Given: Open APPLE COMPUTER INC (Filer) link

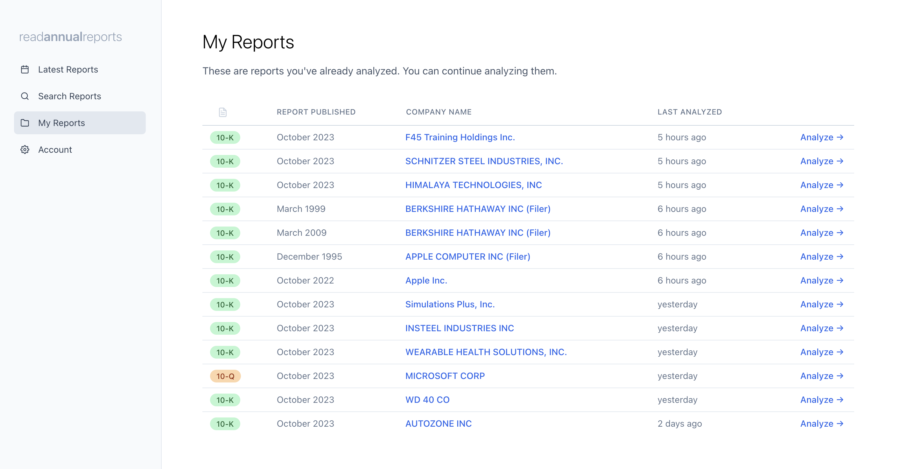Looking at the screenshot, I should coord(467,256).
